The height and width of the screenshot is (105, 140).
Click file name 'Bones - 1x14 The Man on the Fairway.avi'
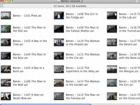(x=83, y=97)
